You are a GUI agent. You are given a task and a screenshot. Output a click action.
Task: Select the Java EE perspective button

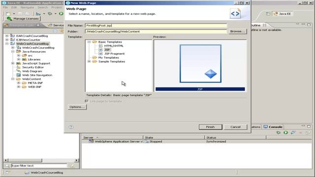[283, 14]
